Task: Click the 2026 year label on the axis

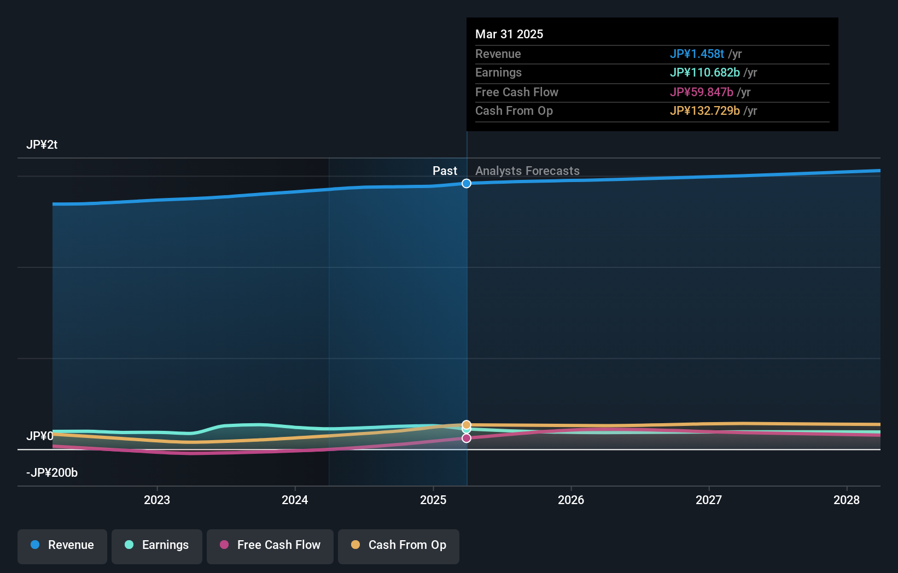Action: (571, 500)
